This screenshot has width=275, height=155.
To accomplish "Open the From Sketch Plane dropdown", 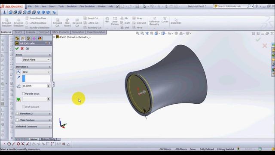I will 36,60.
